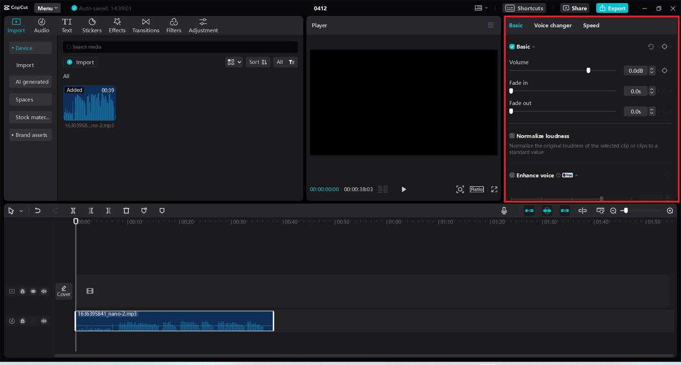Choose the Select cursor tool in timeline
Viewport: 681px width, 365px height.
pyautogui.click(x=11, y=211)
